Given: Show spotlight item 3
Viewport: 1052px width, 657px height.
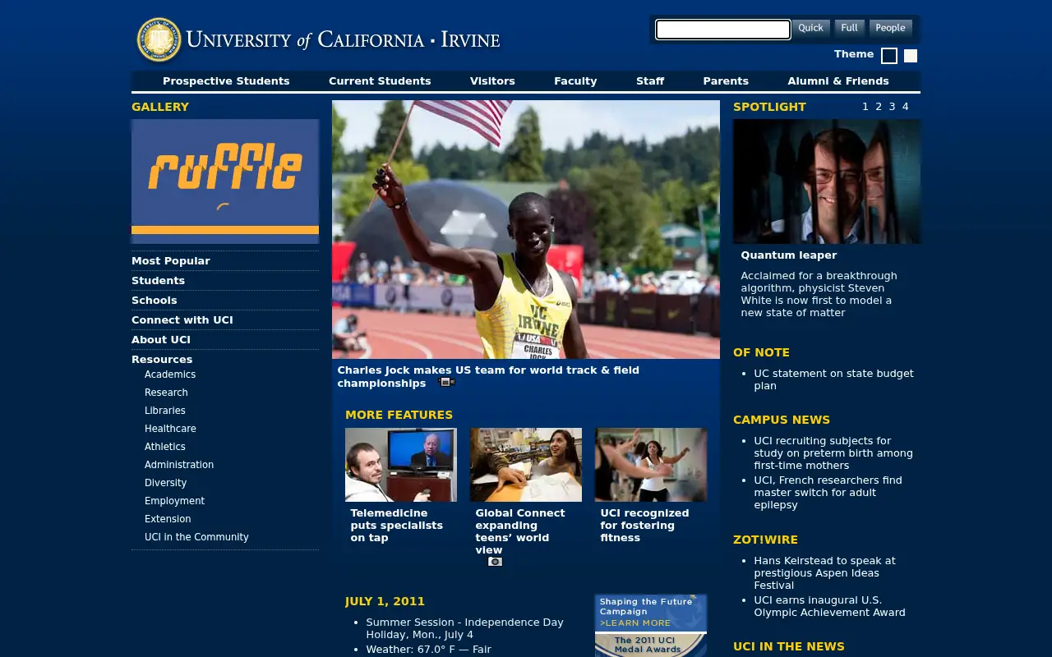Looking at the screenshot, I should [892, 107].
